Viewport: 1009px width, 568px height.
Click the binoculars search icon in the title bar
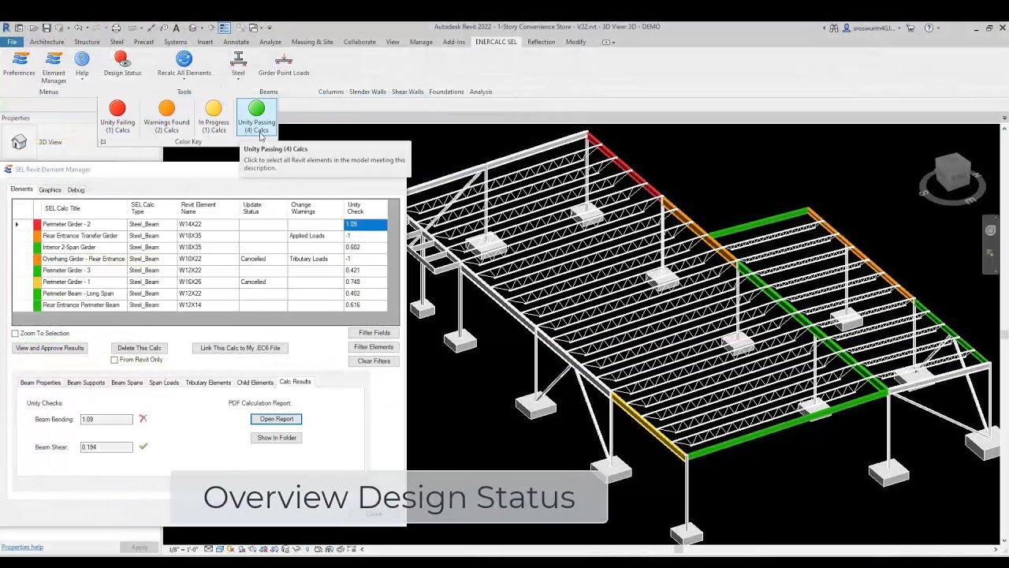pos(834,28)
